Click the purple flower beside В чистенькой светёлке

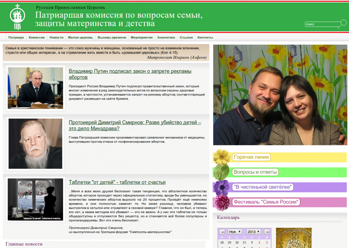[221, 187]
